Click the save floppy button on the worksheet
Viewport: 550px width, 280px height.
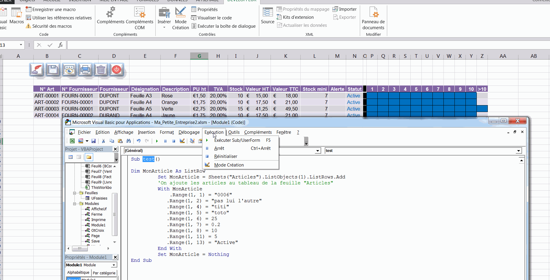tap(53, 70)
